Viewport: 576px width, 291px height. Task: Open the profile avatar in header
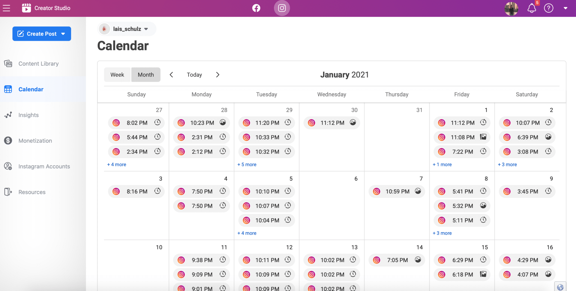tap(511, 9)
